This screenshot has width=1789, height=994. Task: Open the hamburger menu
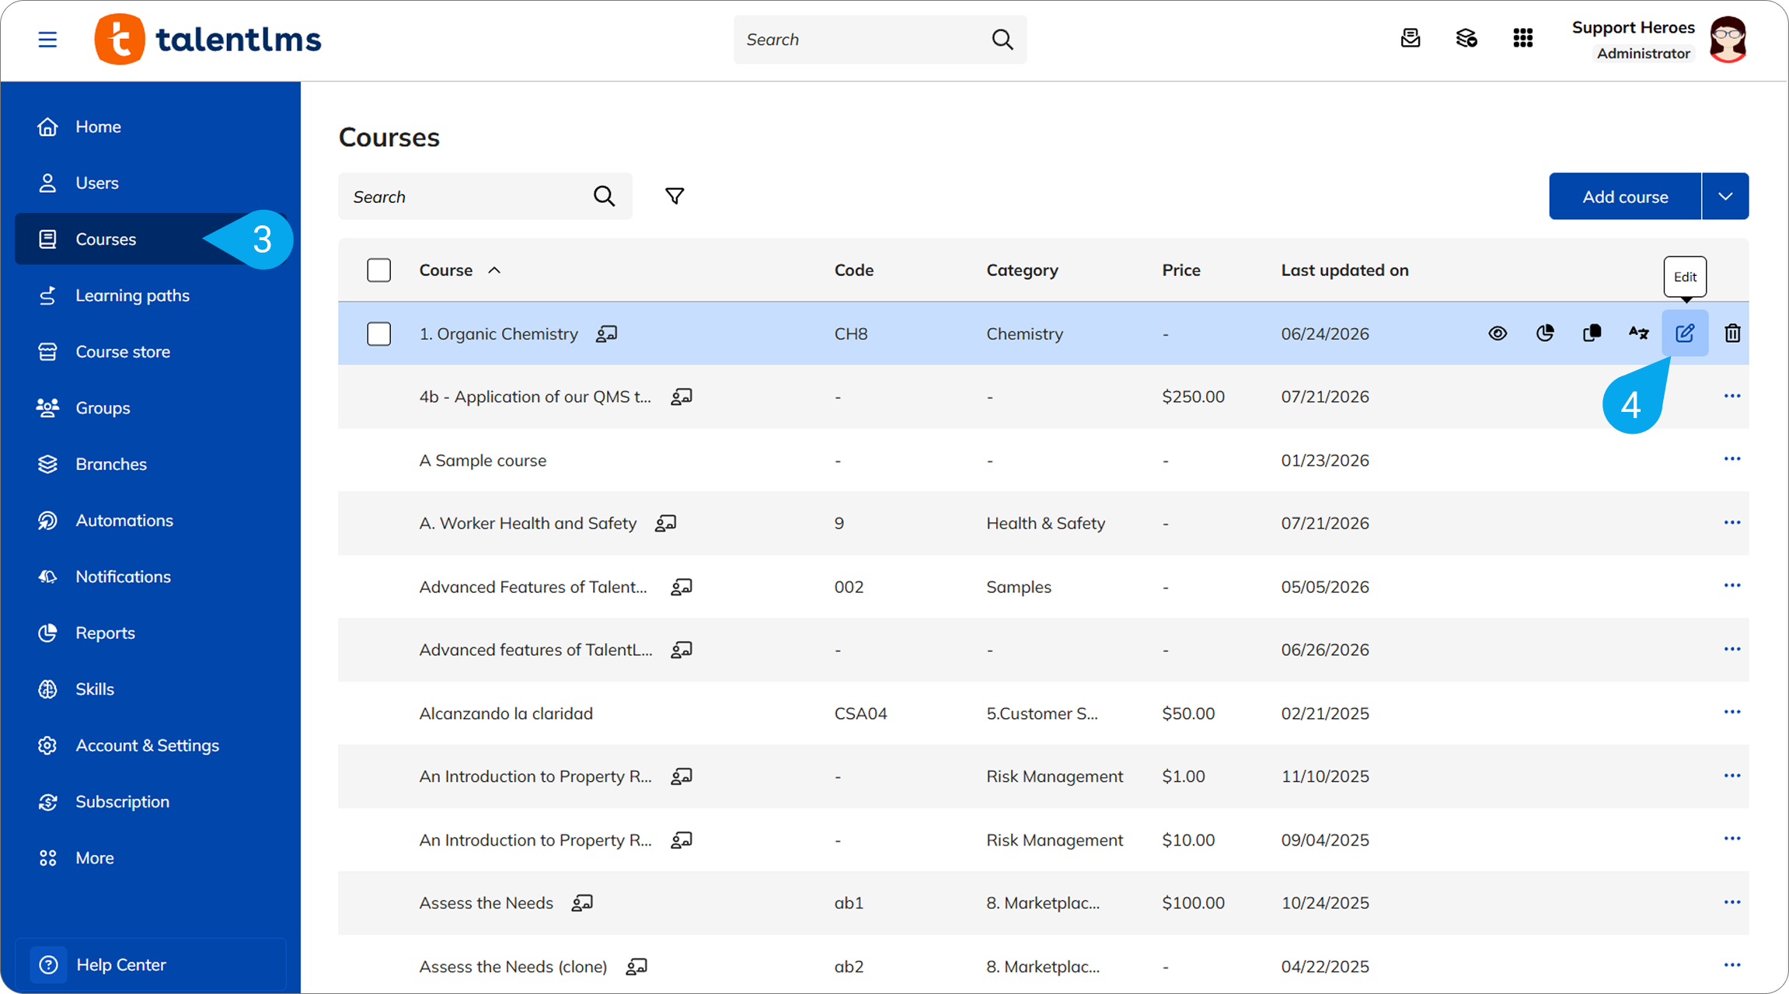pos(47,39)
